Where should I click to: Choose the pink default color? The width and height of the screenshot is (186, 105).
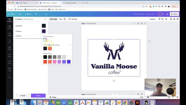55,62
